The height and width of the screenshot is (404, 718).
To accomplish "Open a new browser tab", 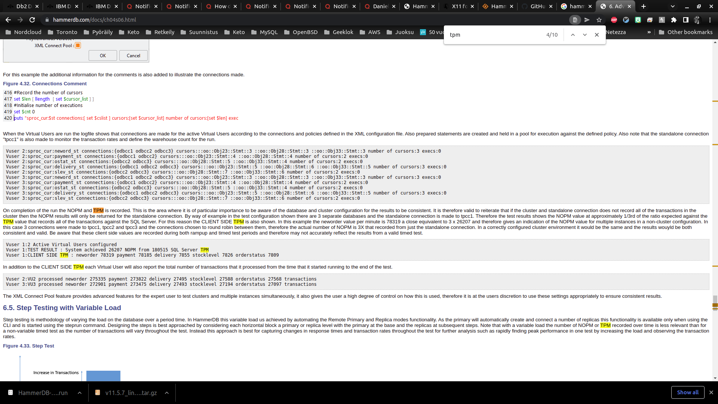I will (644, 6).
